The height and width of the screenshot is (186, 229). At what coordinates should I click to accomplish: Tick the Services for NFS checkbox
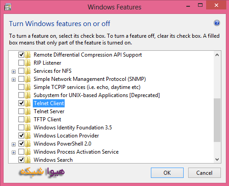21,71
